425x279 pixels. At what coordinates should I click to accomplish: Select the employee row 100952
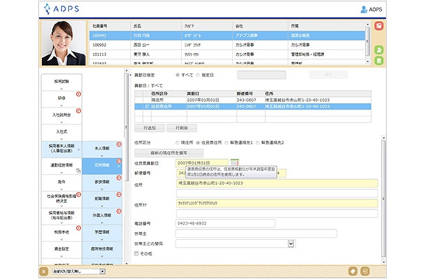227,45
